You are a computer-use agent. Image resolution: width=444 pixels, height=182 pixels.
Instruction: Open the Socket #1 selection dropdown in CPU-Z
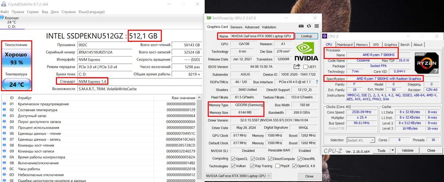pyautogui.click(x=361, y=140)
